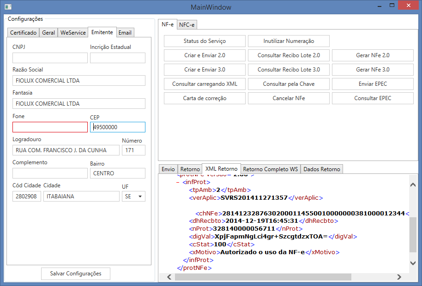Click the XML vertical scrollbar thumb
Image resolution: width=422 pixels, height=286 pixels.
click(x=413, y=235)
